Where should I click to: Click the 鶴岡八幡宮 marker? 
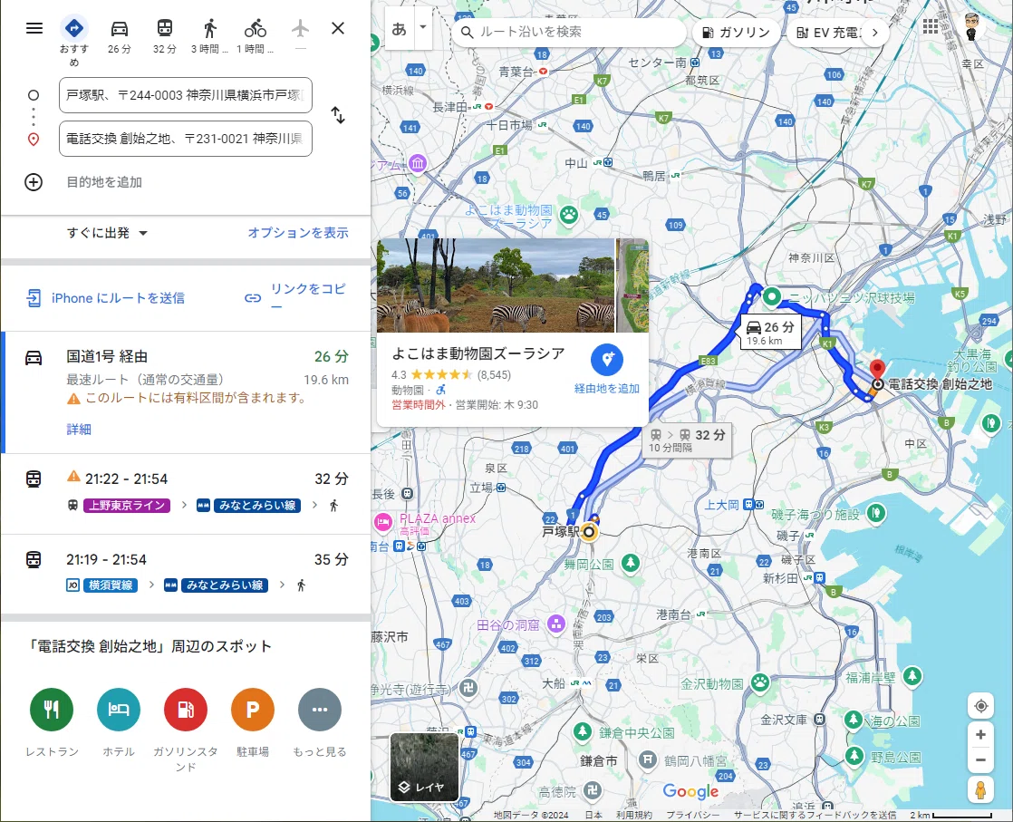[x=647, y=760]
